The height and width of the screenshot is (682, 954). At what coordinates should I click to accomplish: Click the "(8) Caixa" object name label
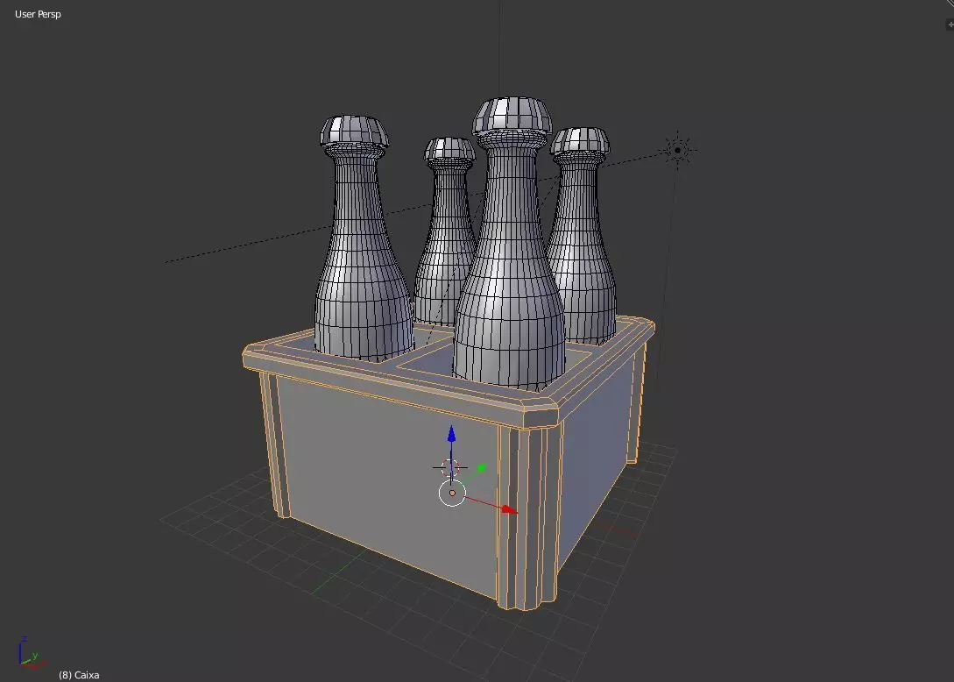coord(79,675)
